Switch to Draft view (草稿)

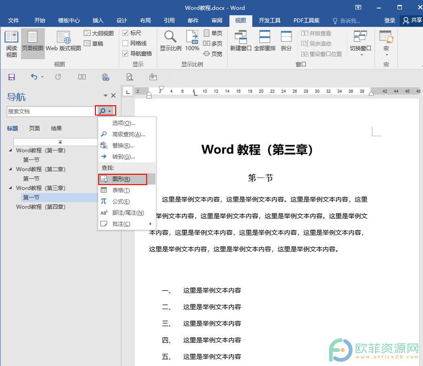pyautogui.click(x=94, y=43)
